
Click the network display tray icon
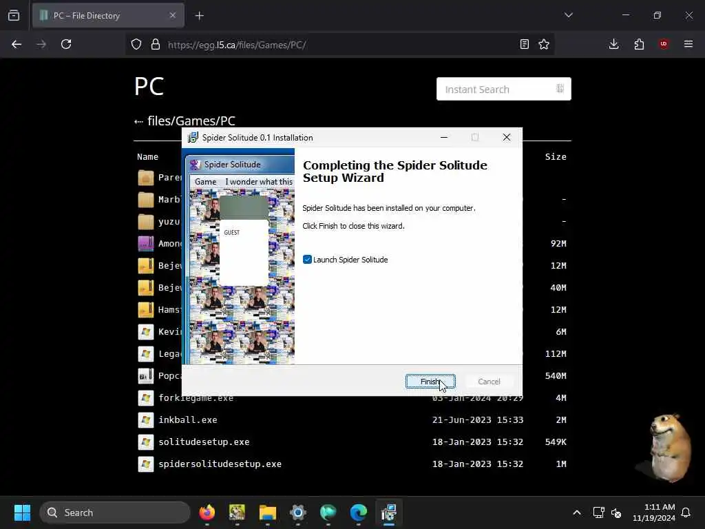[598, 512]
